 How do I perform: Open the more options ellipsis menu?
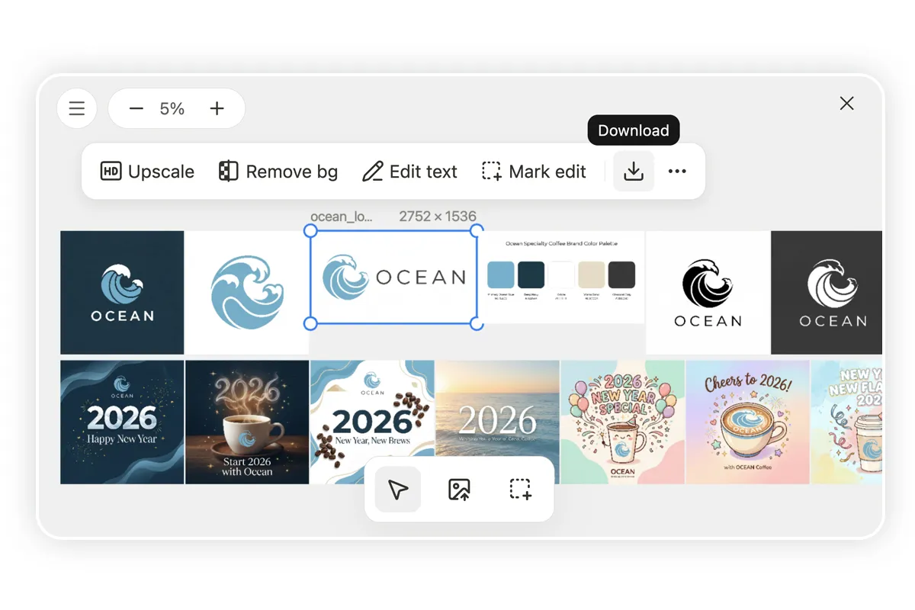(x=677, y=172)
